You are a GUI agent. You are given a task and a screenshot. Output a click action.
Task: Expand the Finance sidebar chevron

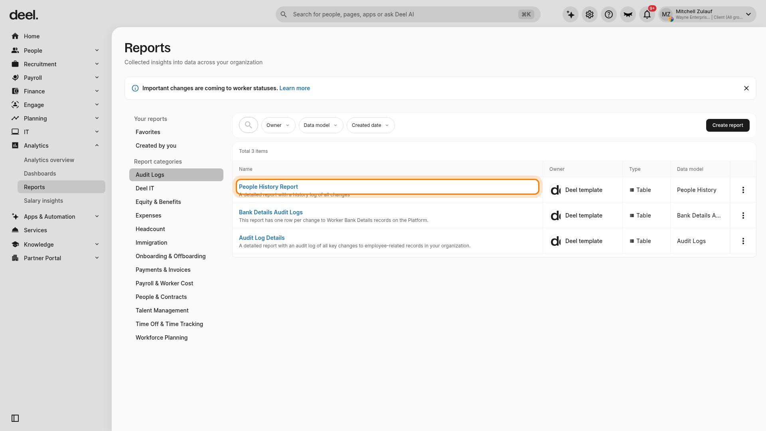[97, 91]
